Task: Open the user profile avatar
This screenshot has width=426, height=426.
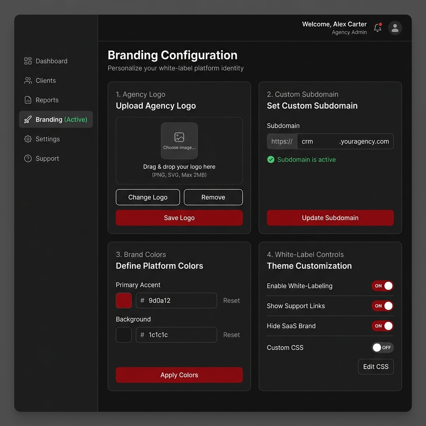Action: [395, 28]
